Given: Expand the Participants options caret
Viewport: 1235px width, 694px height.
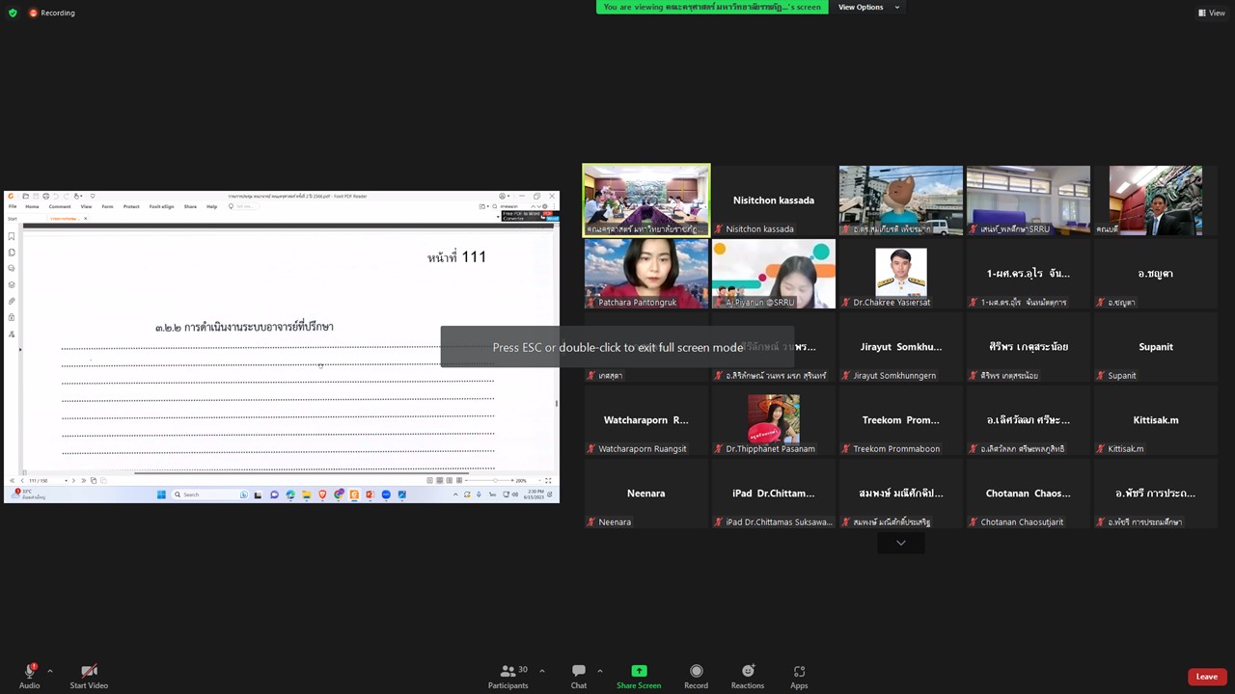Looking at the screenshot, I should tap(542, 671).
